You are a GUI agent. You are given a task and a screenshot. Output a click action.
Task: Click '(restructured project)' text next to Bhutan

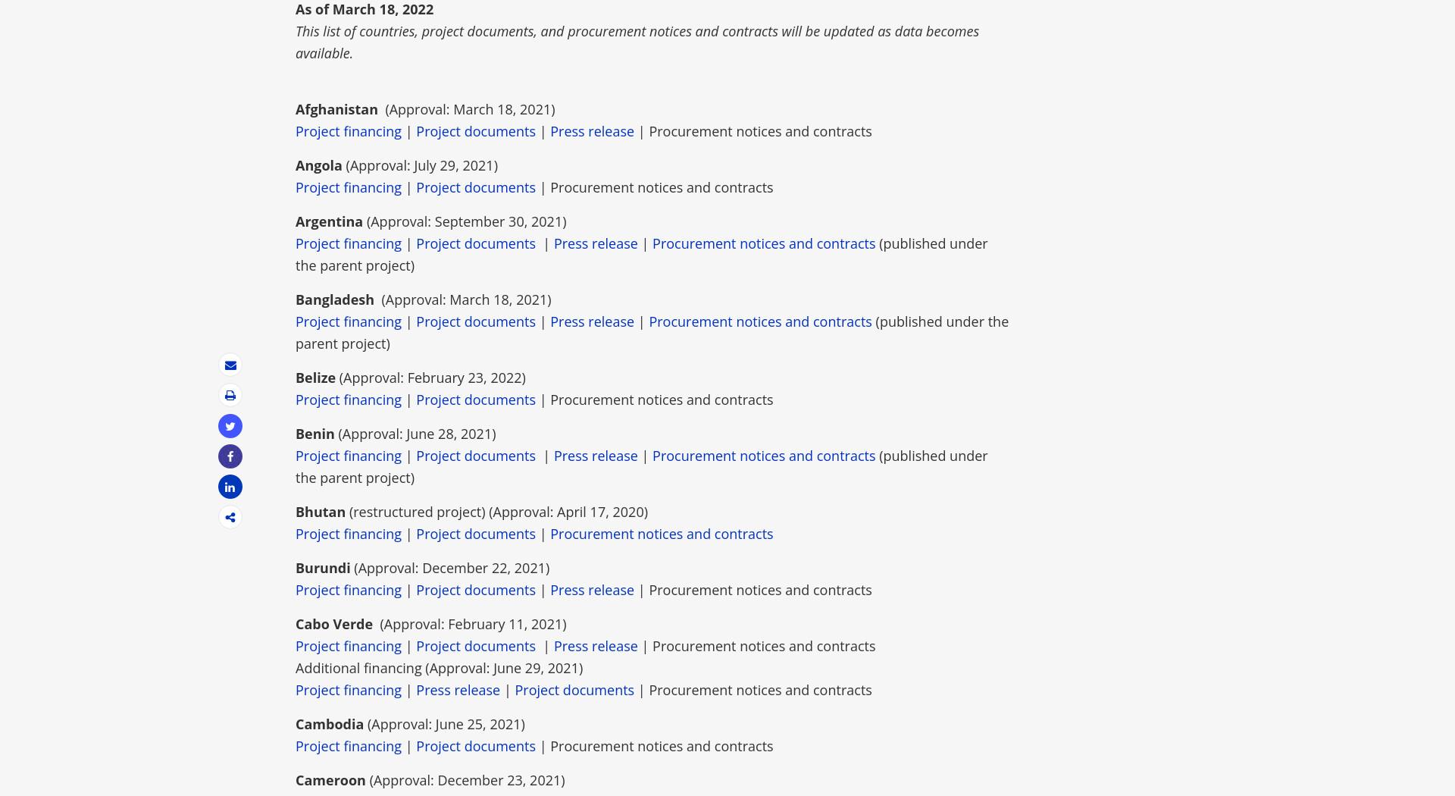coord(417,512)
